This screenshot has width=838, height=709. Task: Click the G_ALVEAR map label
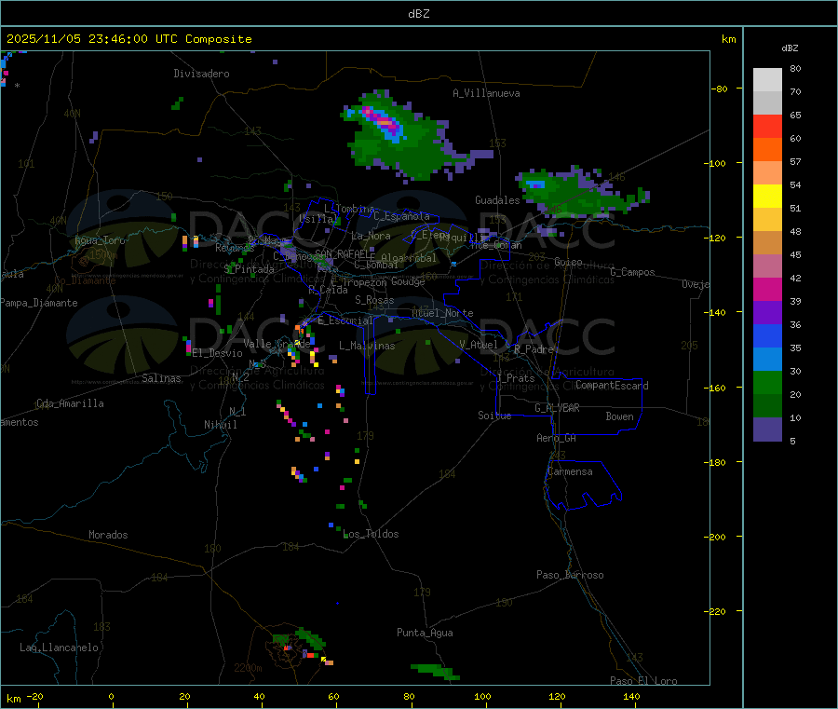tap(558, 408)
